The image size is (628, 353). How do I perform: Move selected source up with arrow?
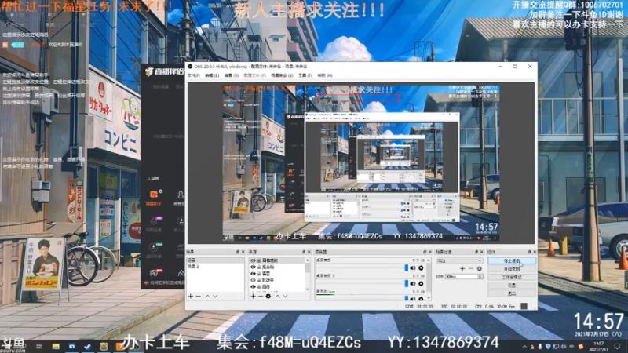278,297
